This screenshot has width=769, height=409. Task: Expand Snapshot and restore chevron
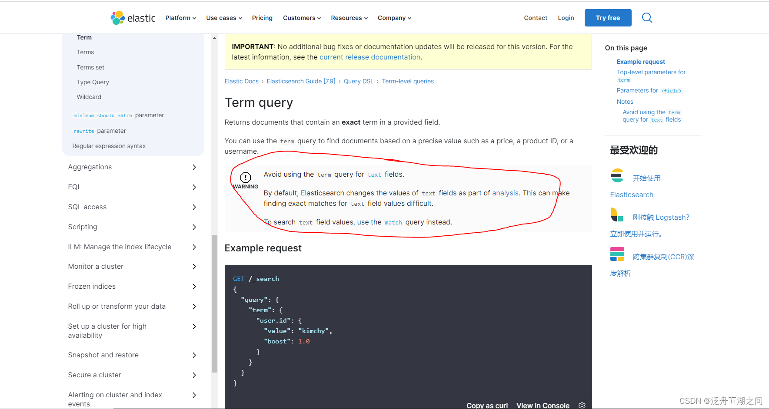(194, 355)
